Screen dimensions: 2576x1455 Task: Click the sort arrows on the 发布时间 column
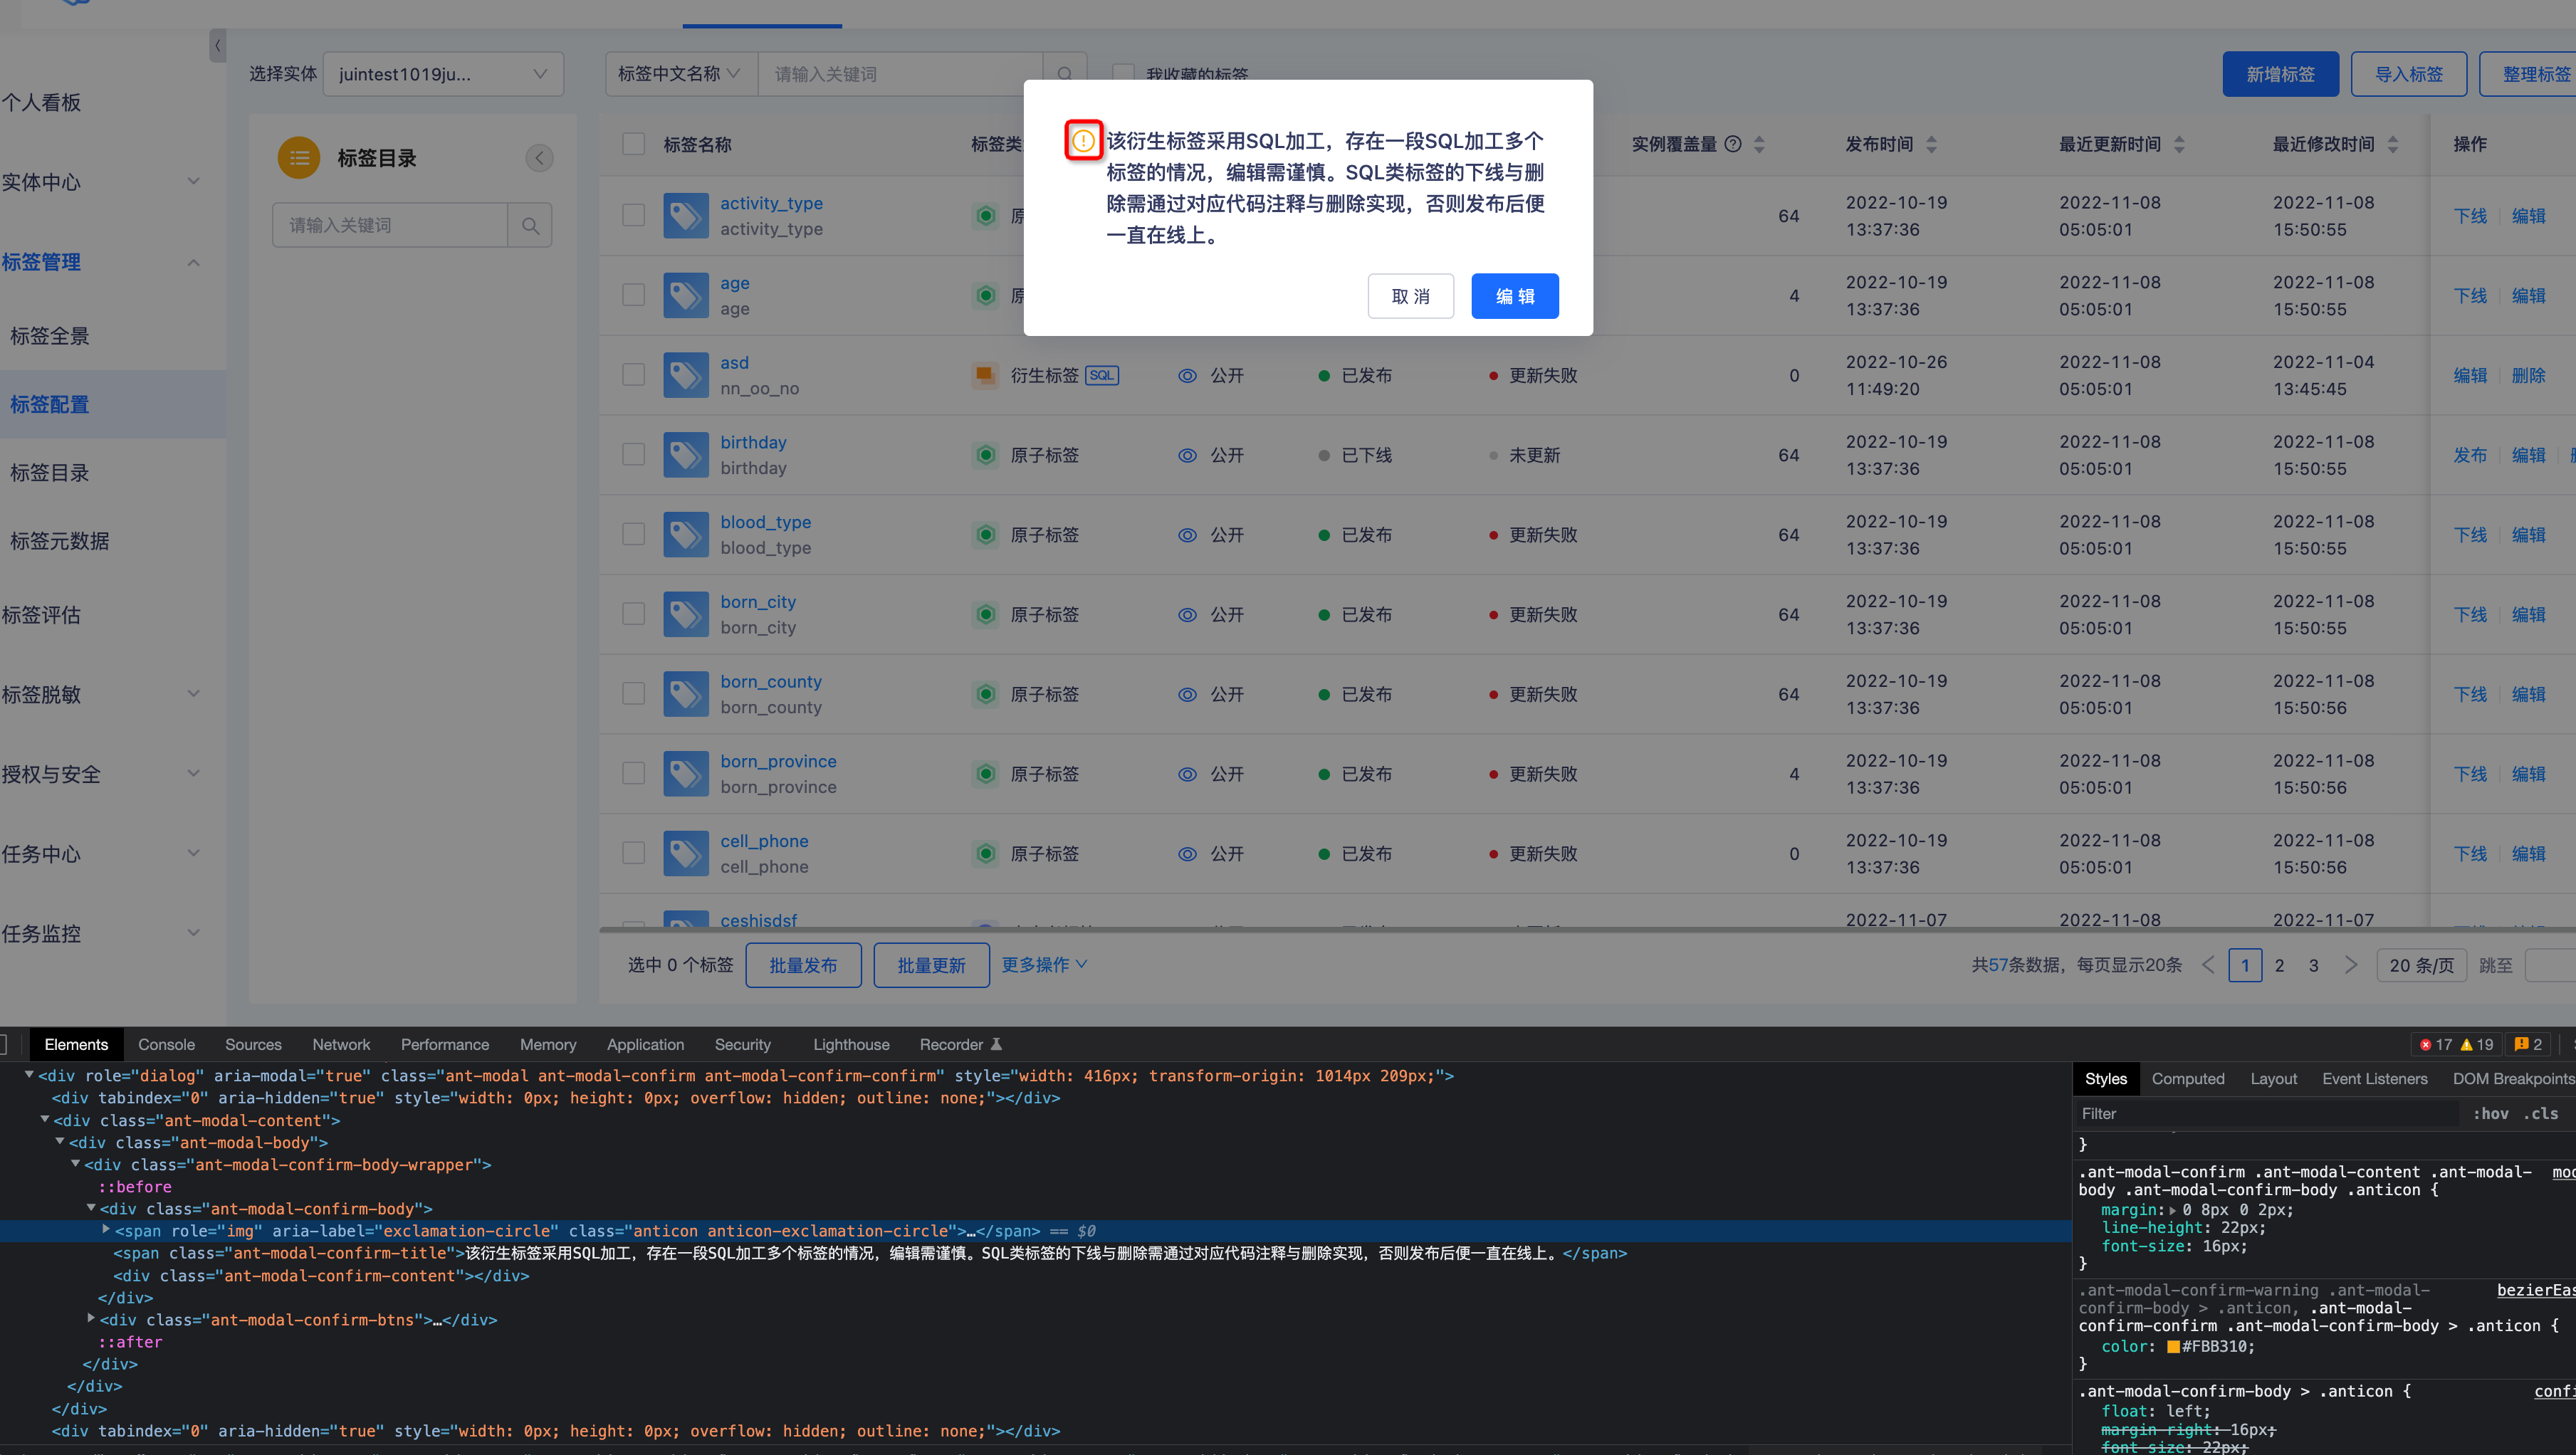(x=1930, y=143)
